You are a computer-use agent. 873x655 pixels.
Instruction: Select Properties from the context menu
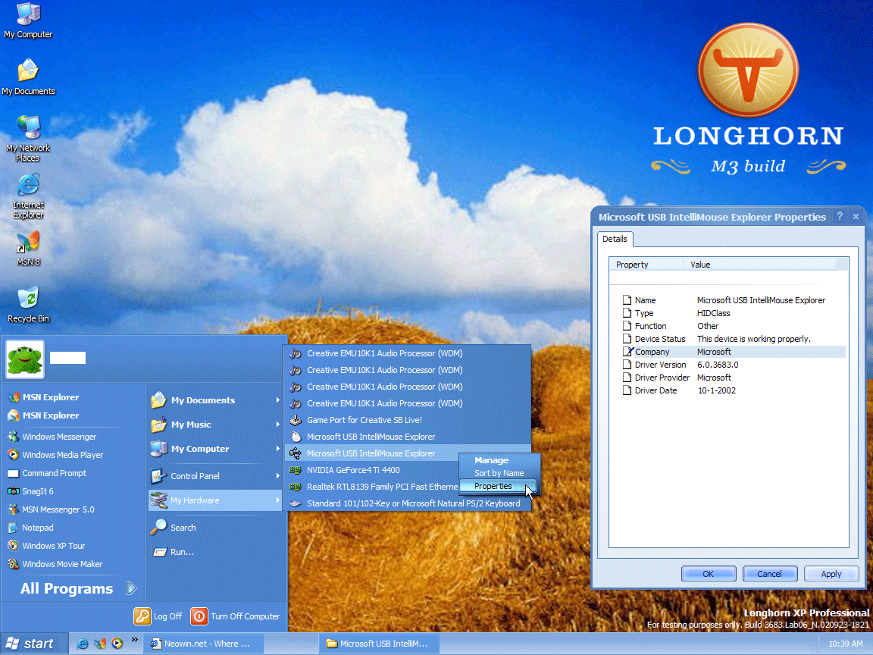click(493, 486)
